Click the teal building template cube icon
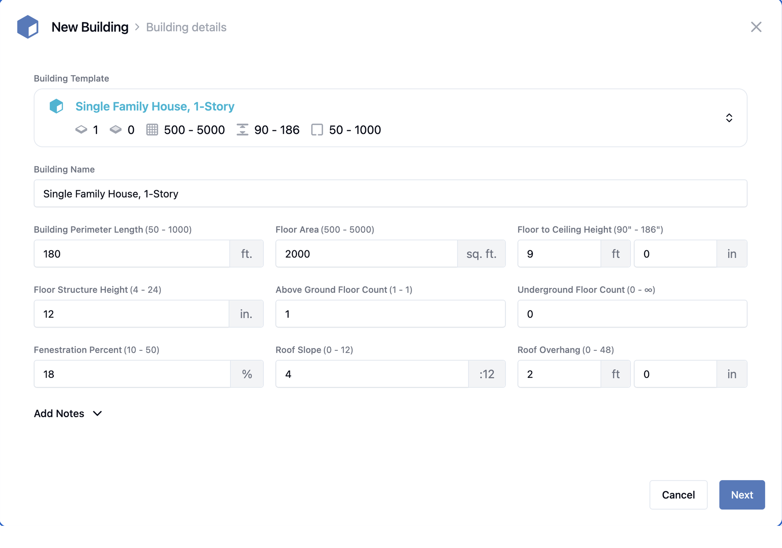This screenshot has width=782, height=548. click(56, 106)
